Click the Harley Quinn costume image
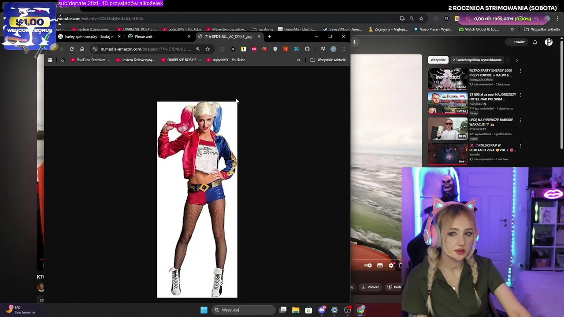Image resolution: width=564 pixels, height=317 pixels. [x=197, y=199]
